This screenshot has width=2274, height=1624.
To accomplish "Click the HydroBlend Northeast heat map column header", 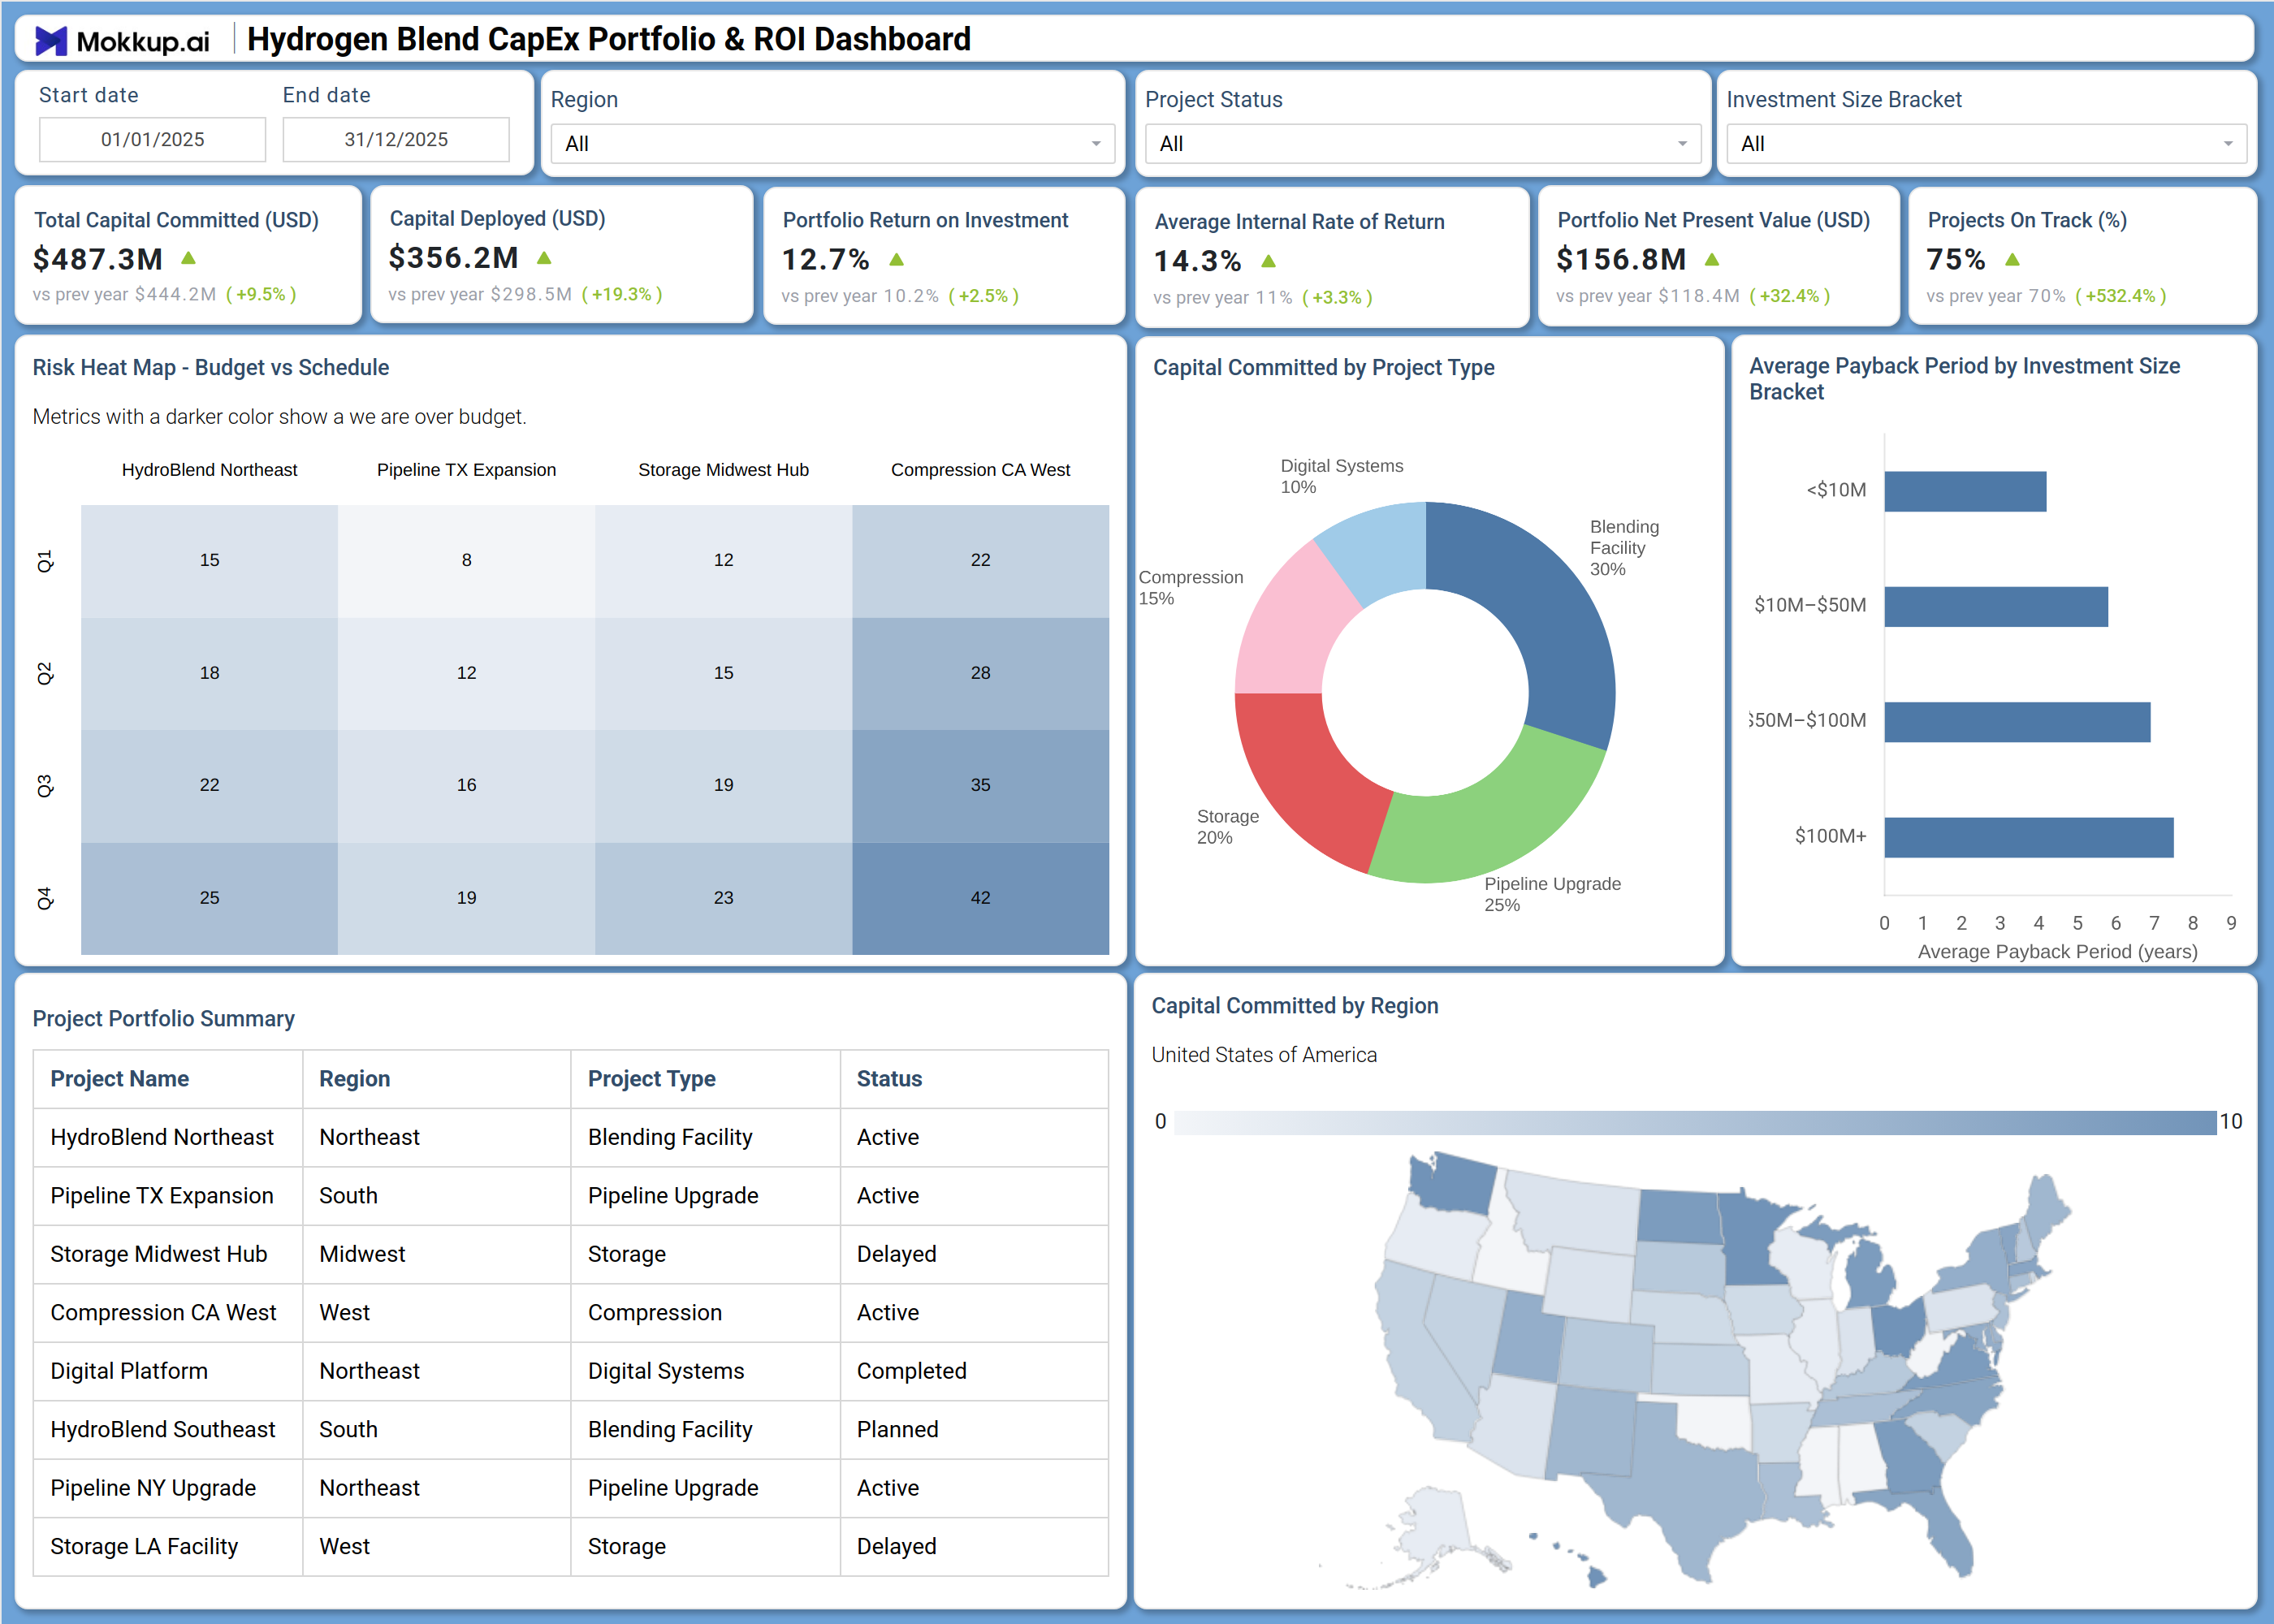I will click(x=209, y=470).
